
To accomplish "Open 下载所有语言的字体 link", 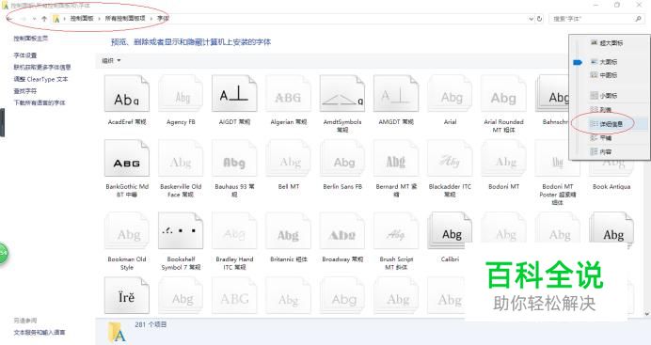I will (x=40, y=102).
